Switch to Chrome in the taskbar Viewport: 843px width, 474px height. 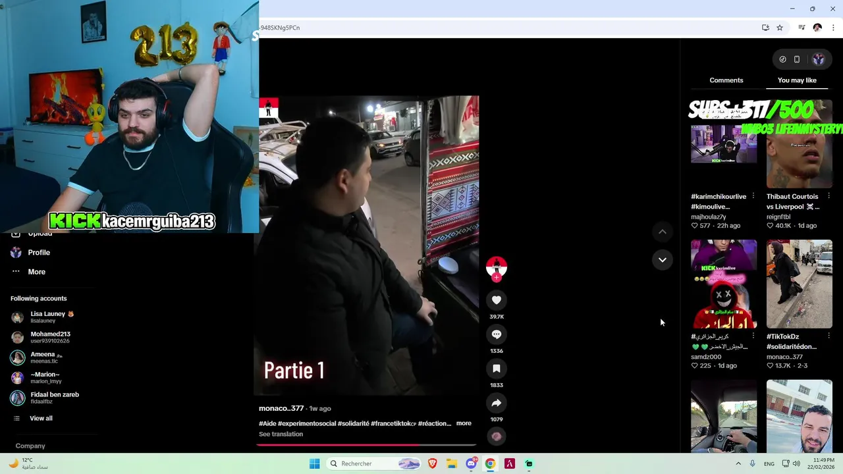click(x=490, y=463)
